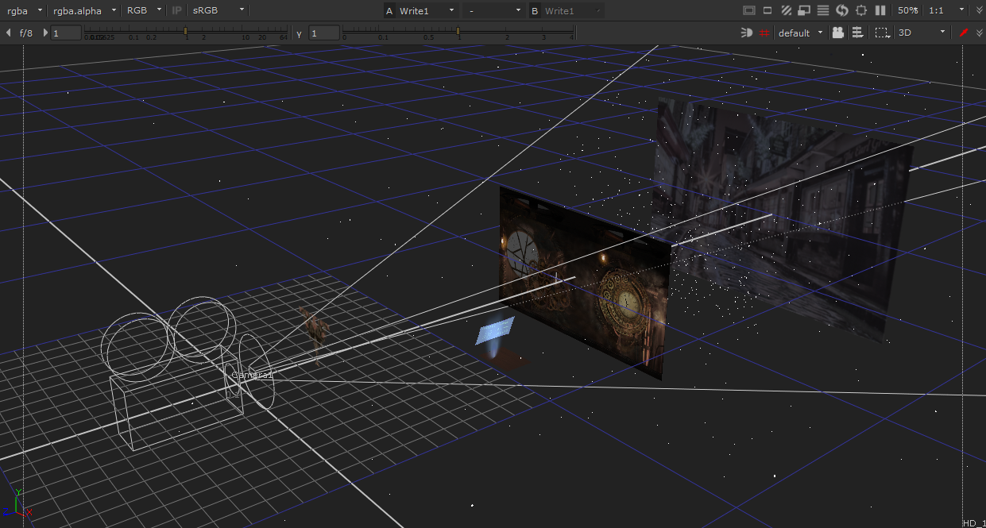Screen dimensions: 986x528
Task: Click the gain slider handle
Action: (186, 31)
